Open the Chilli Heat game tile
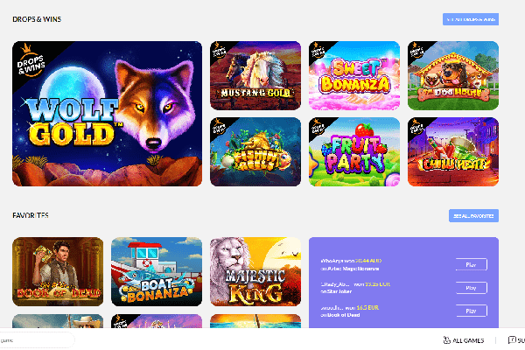 click(453, 151)
